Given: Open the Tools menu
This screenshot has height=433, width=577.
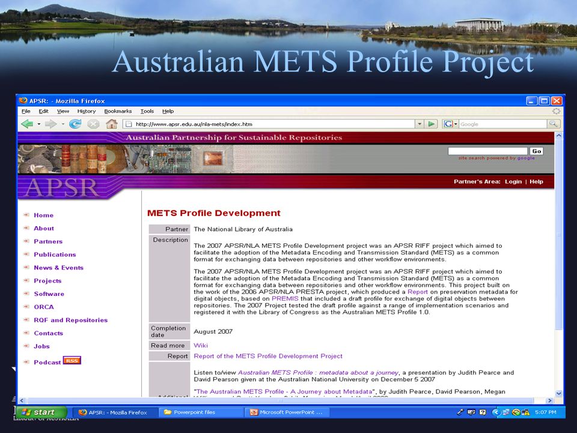Looking at the screenshot, I should (x=147, y=111).
